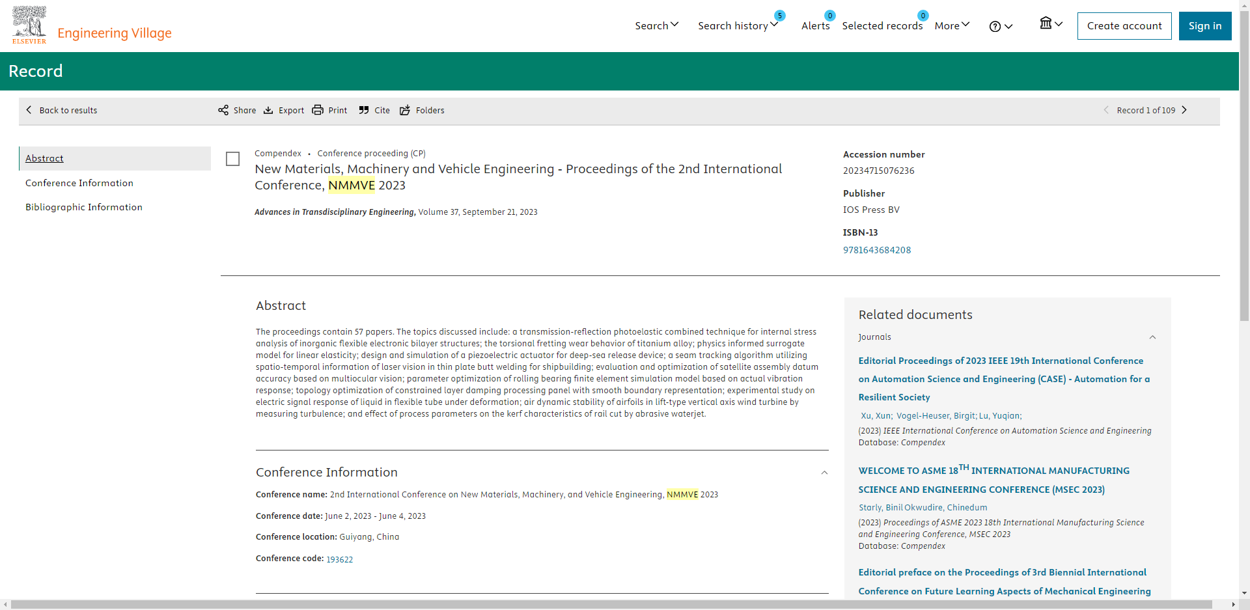Click the Sign in button
This screenshot has height=610, width=1250.
pos(1204,26)
